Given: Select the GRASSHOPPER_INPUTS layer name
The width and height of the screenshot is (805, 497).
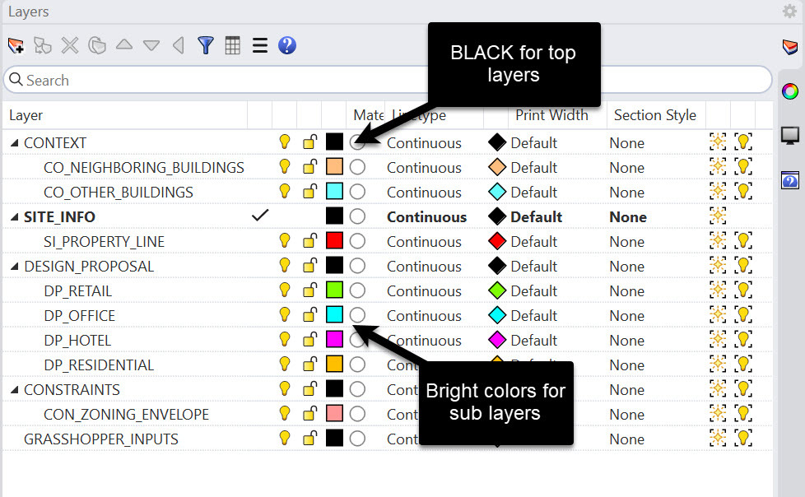Looking at the screenshot, I should click(101, 439).
